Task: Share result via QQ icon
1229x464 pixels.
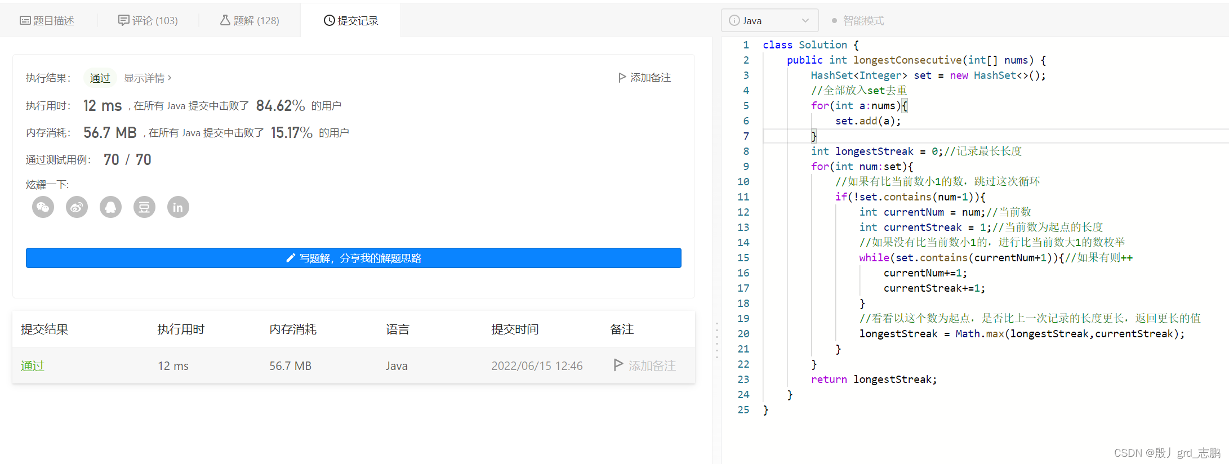Action: coord(111,207)
